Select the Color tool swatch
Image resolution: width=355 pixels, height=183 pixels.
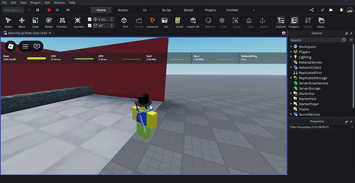pyautogui.click(x=224, y=22)
